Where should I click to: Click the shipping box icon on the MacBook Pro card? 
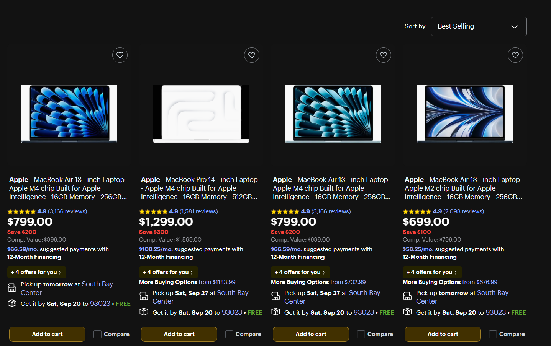(x=144, y=312)
